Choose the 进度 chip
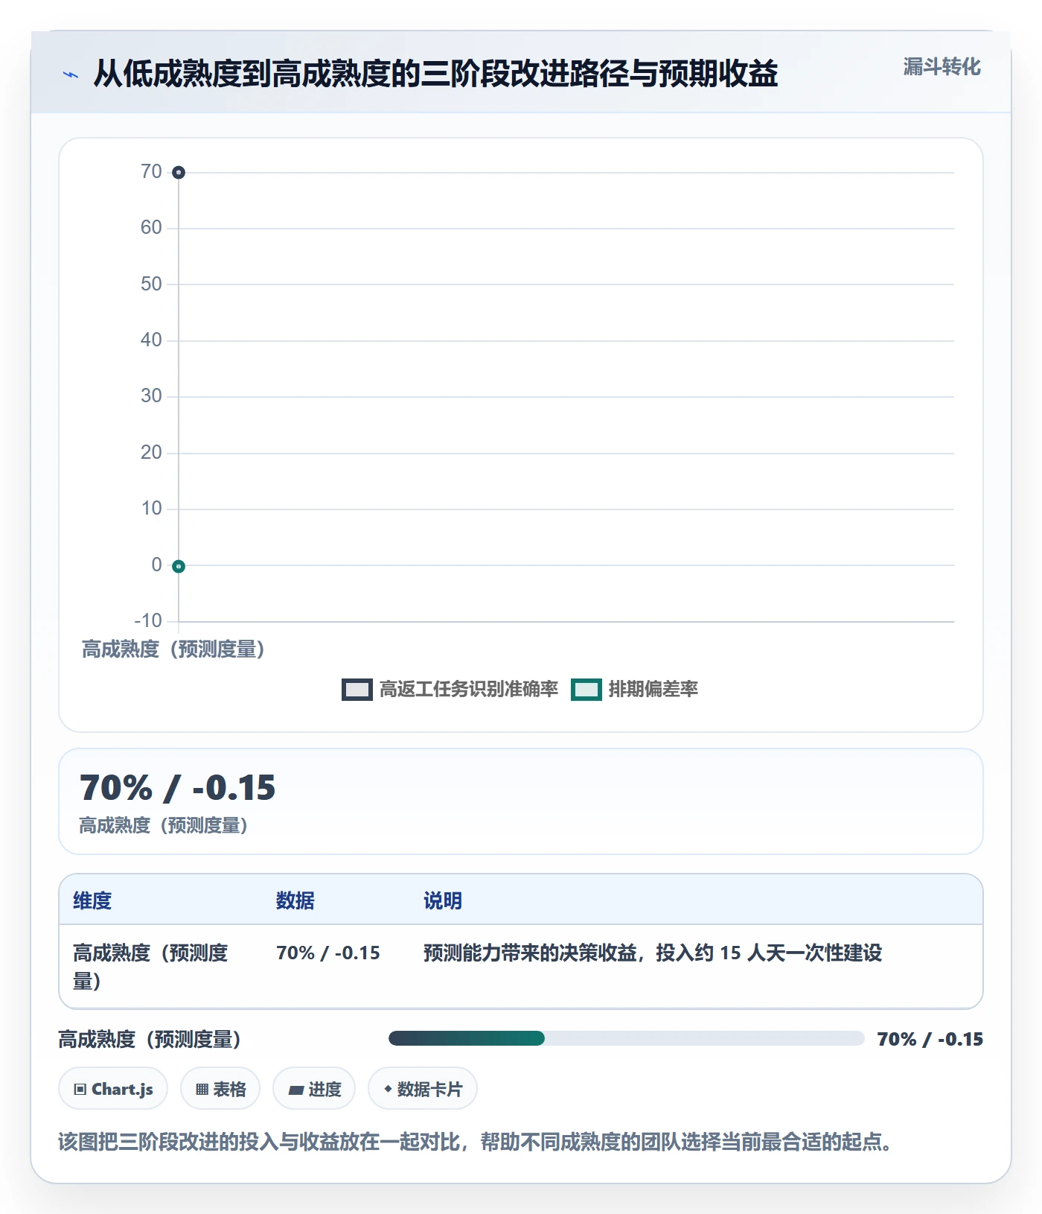 pyautogui.click(x=314, y=1089)
